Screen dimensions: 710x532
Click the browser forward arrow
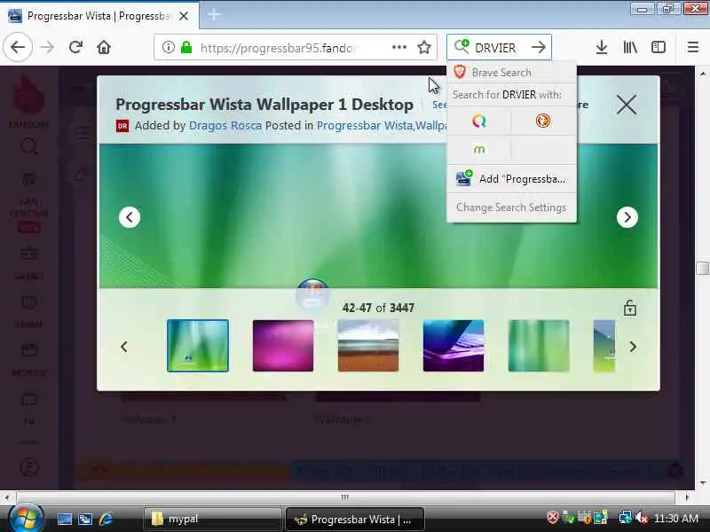[x=47, y=47]
